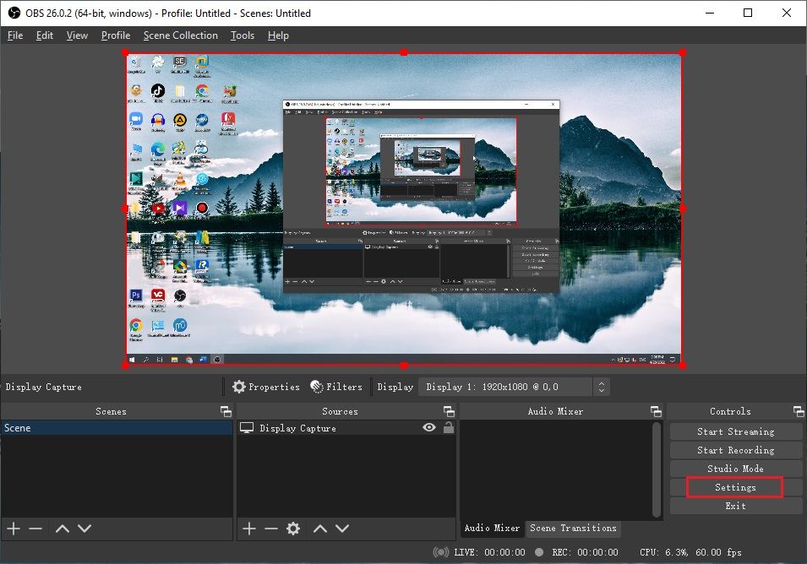Remove the selected source with the minus icon
This screenshot has height=564, width=807.
point(271,528)
